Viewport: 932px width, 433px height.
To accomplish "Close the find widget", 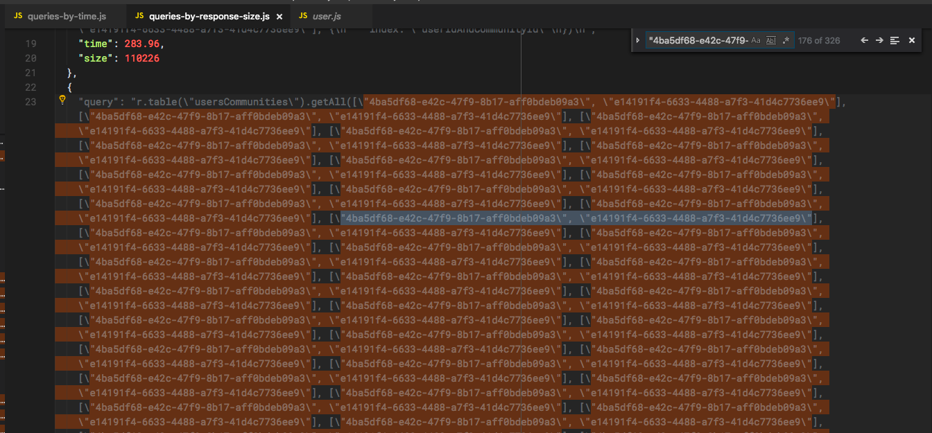I will pos(912,40).
